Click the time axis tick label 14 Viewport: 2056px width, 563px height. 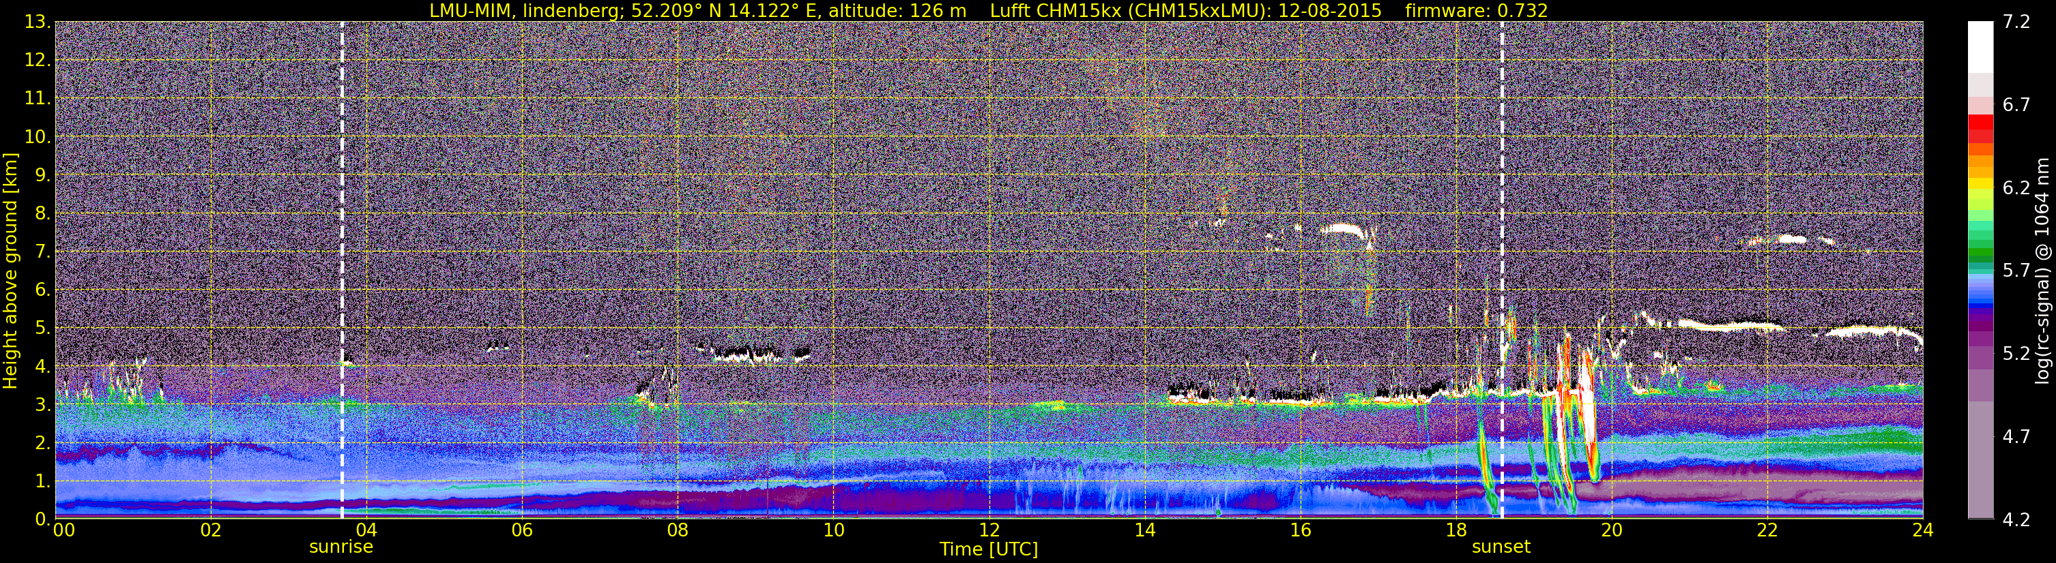pyautogui.click(x=1144, y=530)
